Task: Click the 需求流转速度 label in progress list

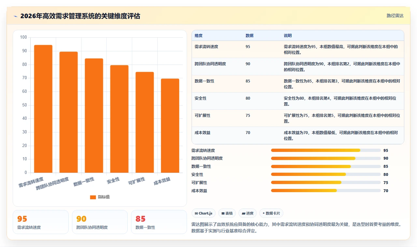Action: 203,151
